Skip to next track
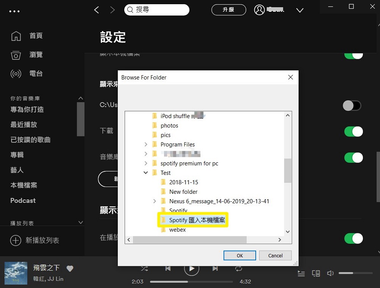This screenshot has width=380, height=288. [x=215, y=268]
